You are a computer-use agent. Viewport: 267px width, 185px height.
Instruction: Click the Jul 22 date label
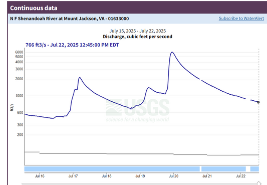[x=240, y=176]
